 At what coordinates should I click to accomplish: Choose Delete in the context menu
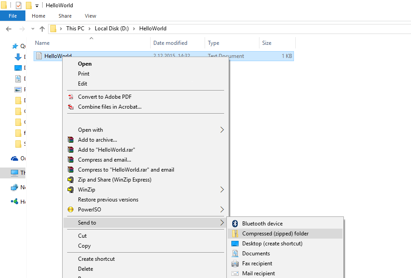coord(85,269)
